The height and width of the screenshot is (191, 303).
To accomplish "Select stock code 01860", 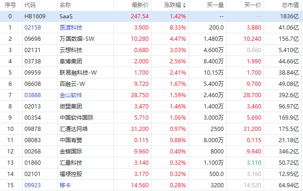I will 33,162.
